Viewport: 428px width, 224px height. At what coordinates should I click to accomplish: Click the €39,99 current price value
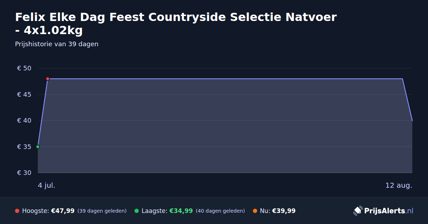click(284, 211)
